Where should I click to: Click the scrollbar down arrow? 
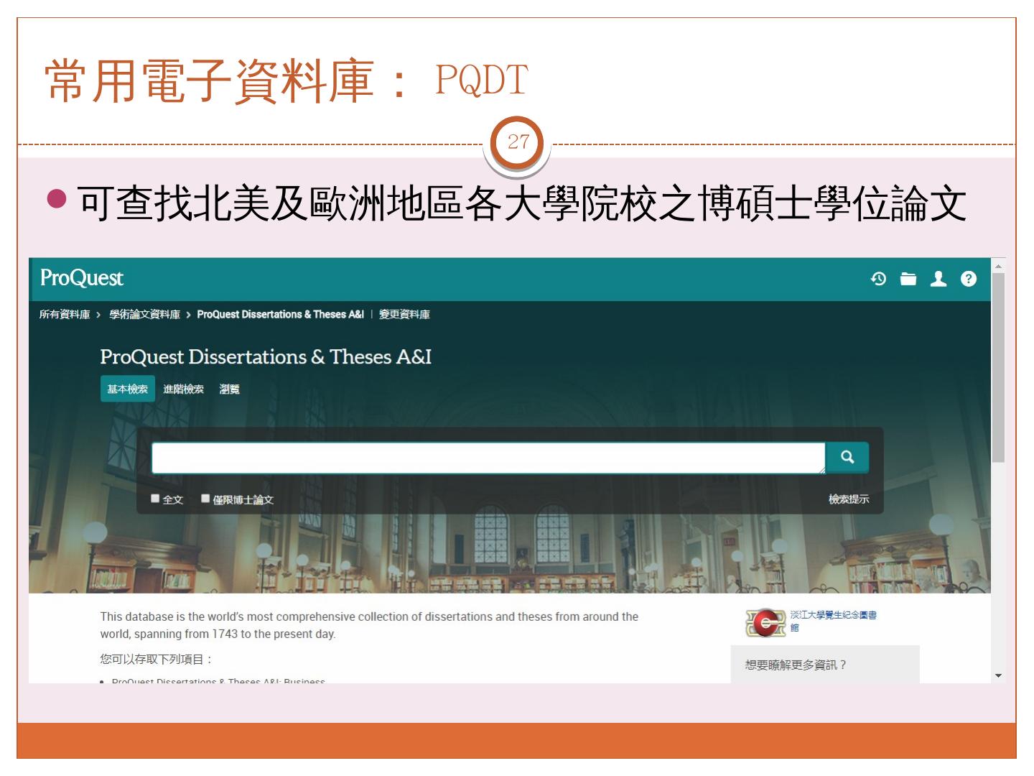[x=998, y=675]
